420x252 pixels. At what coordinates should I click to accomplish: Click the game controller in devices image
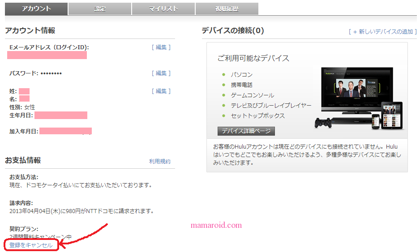pos(324,123)
